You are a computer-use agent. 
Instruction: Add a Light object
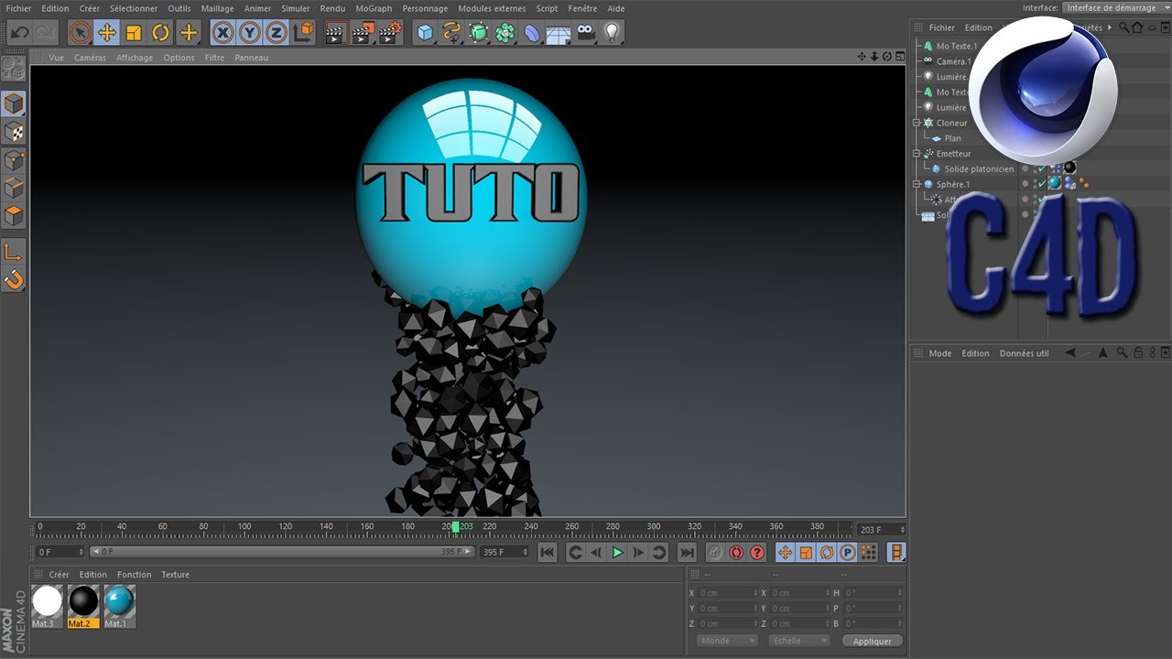point(613,33)
